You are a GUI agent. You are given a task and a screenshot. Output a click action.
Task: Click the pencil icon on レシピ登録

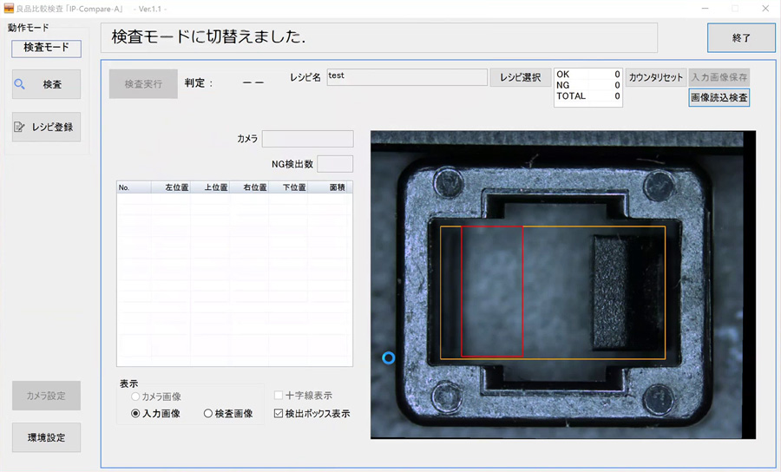click(20, 127)
